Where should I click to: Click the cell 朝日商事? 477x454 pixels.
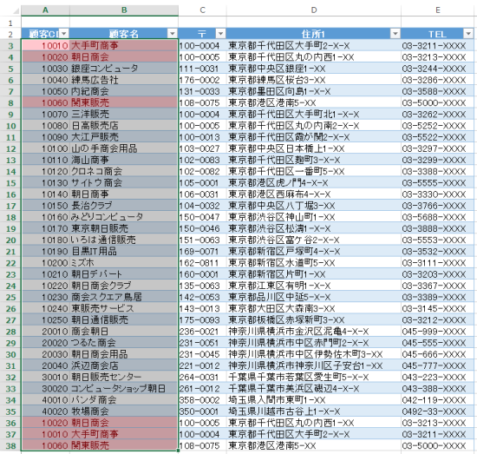click(124, 194)
